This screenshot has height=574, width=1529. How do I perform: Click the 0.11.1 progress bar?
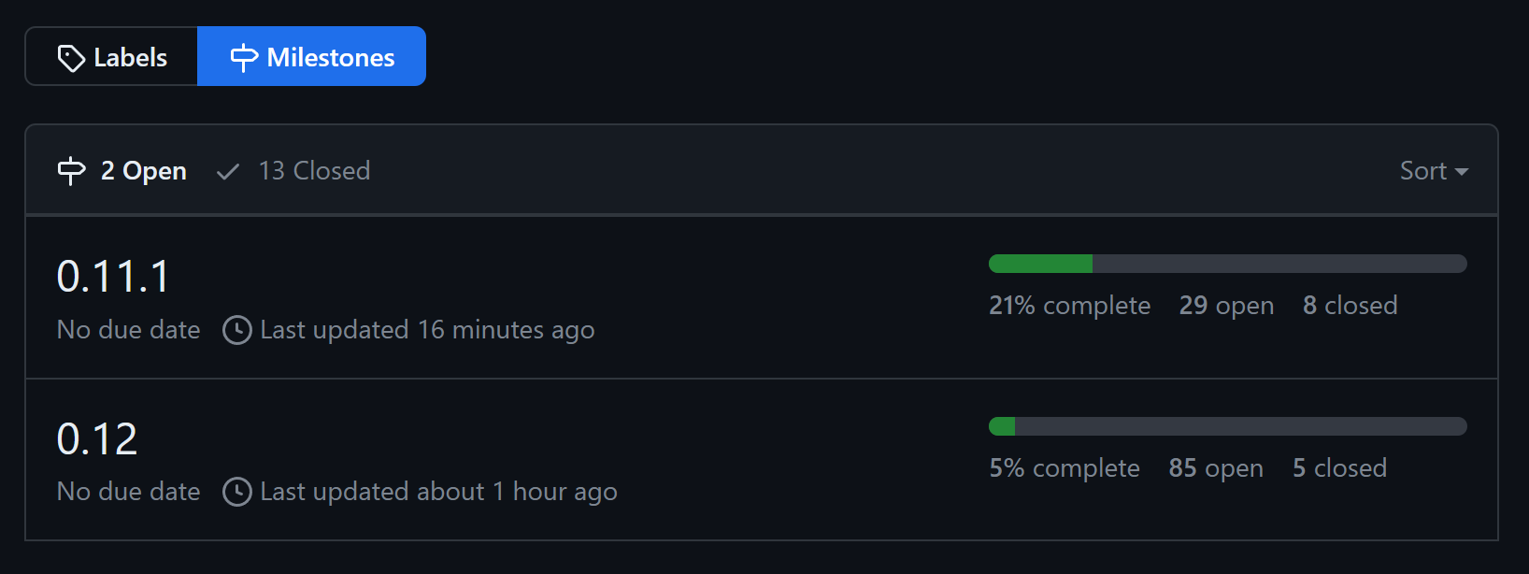click(x=1227, y=264)
